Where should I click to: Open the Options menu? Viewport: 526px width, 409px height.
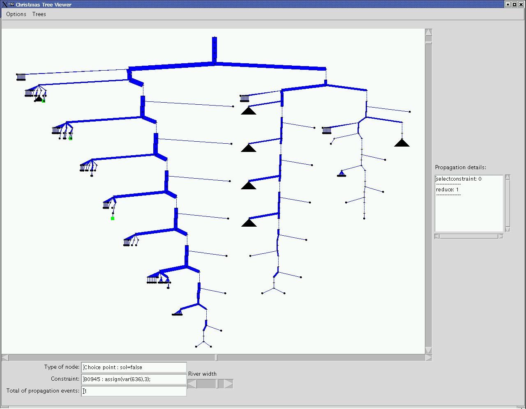click(16, 14)
